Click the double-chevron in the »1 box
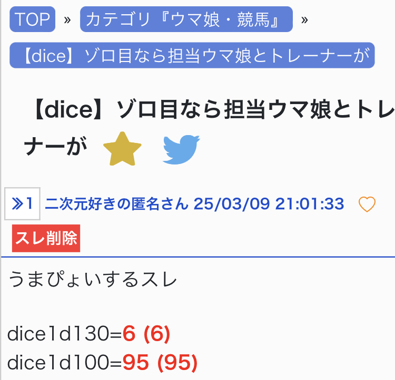This screenshot has height=380, width=395. pyautogui.click(x=17, y=203)
